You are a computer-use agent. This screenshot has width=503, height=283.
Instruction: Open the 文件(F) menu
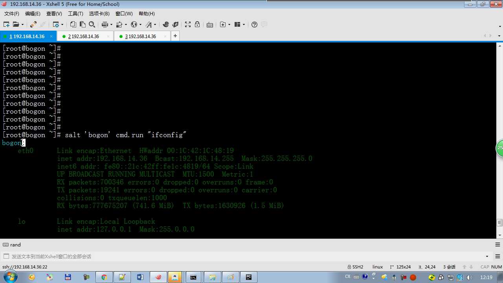(12, 14)
